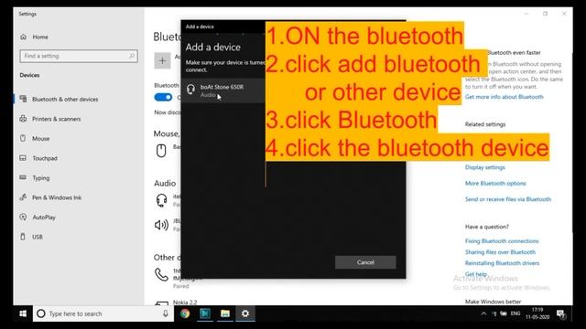Click the printer icon in the sidebar
The image size is (586, 329).
[x=23, y=119]
